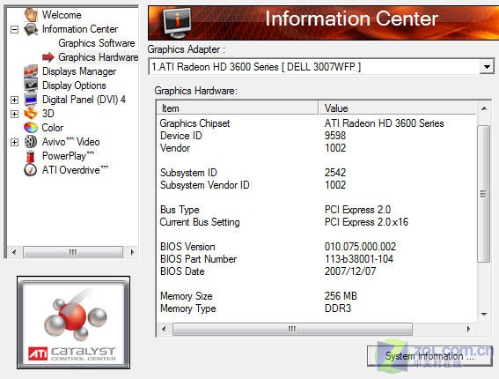Click the Digital Panel (DVI) 4 icon

coord(31,100)
